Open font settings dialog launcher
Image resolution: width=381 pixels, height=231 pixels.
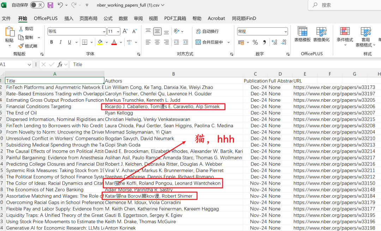click(139, 54)
